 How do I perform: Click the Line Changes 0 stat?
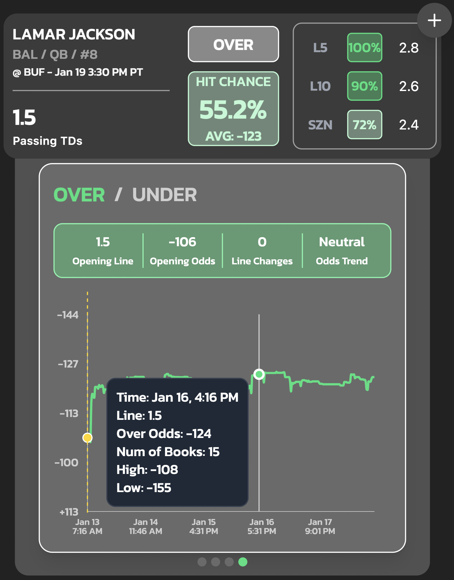click(262, 251)
